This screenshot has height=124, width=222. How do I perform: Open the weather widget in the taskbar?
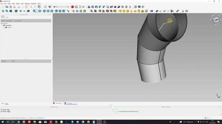point(186,122)
